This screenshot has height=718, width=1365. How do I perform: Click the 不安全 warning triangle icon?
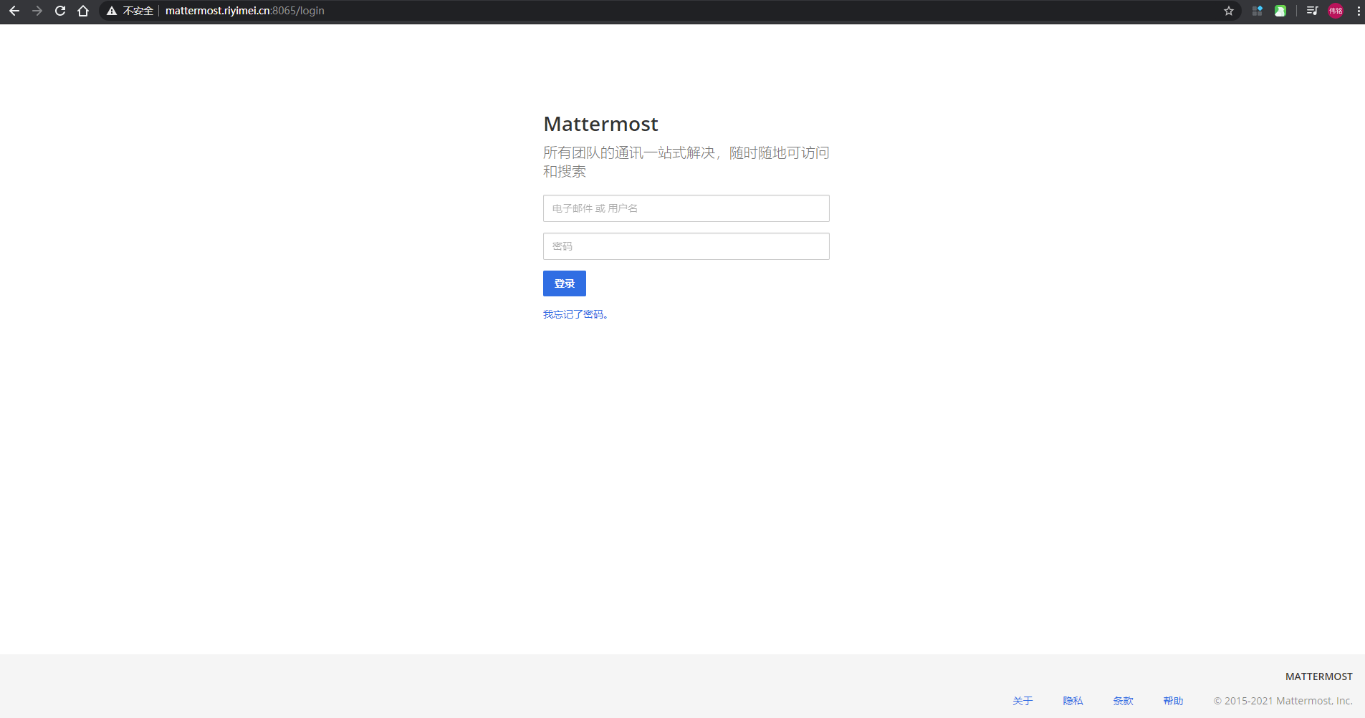(112, 11)
